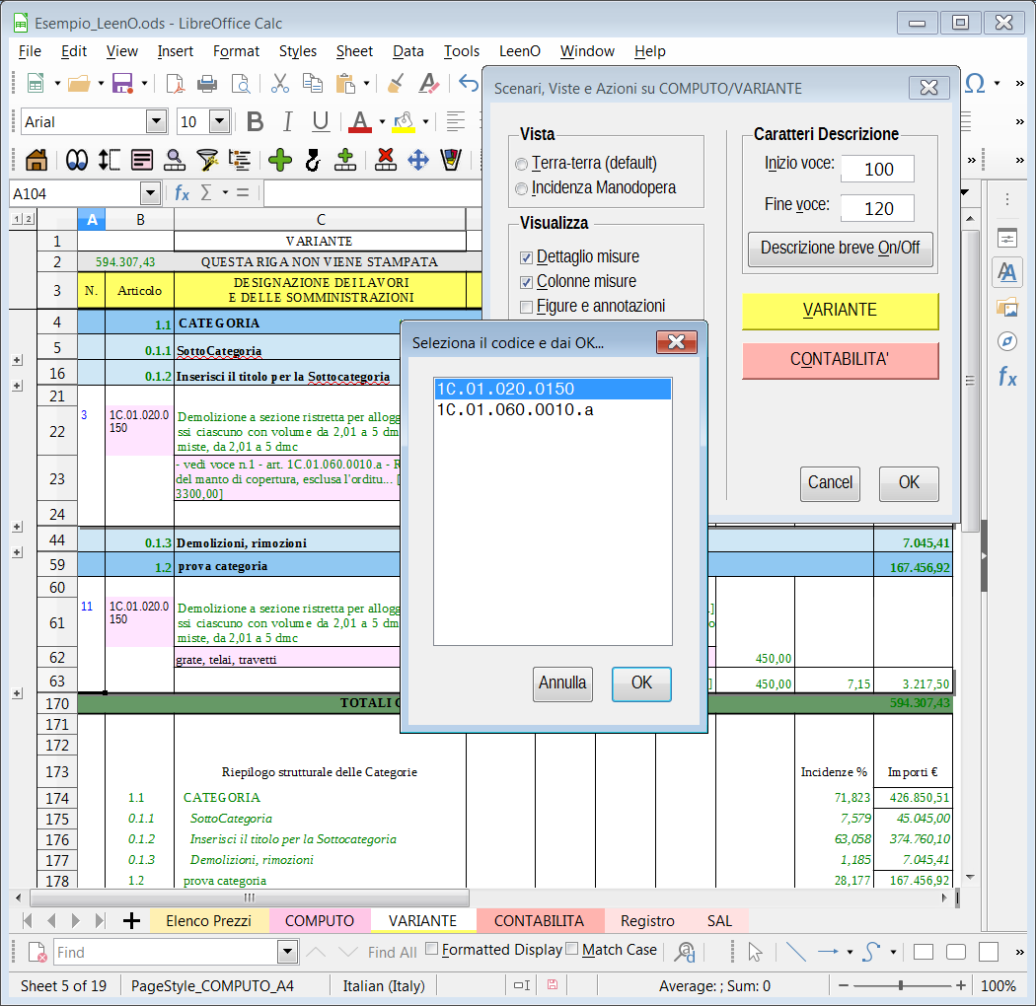Click the LeenO pink text lines icon
This screenshot has width=1036, height=1006.
pyautogui.click(x=142, y=160)
